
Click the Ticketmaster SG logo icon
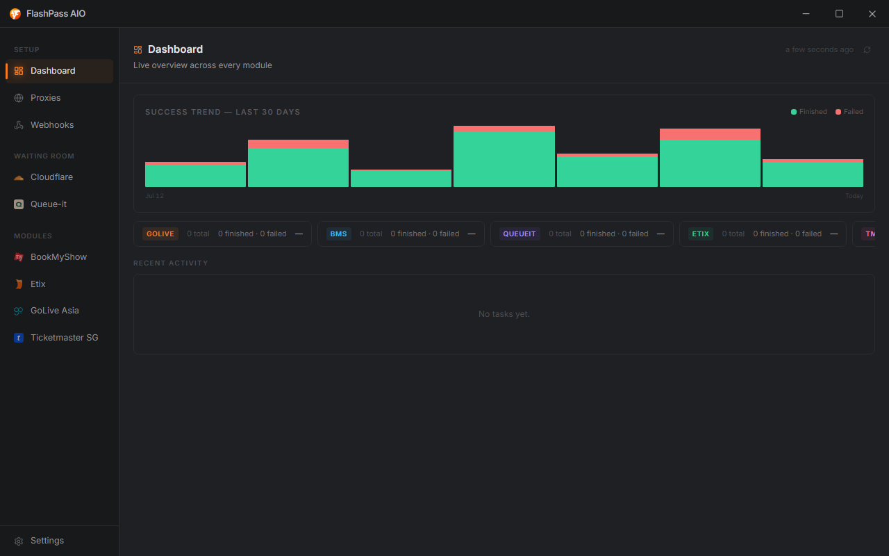[x=19, y=338]
